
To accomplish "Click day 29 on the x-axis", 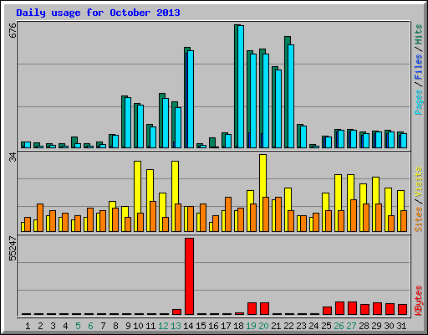I will pyautogui.click(x=376, y=326).
